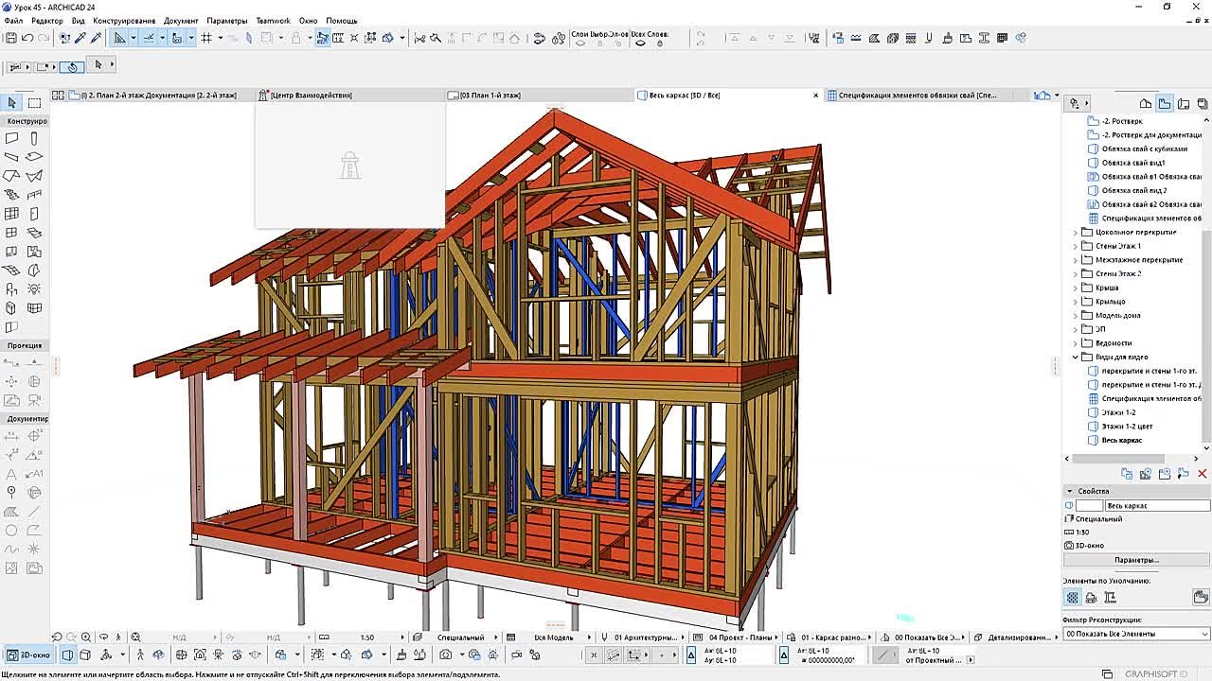The width and height of the screenshot is (1212, 681).
Task: Click the navigator horizontal scrollbar
Action: 1132,459
